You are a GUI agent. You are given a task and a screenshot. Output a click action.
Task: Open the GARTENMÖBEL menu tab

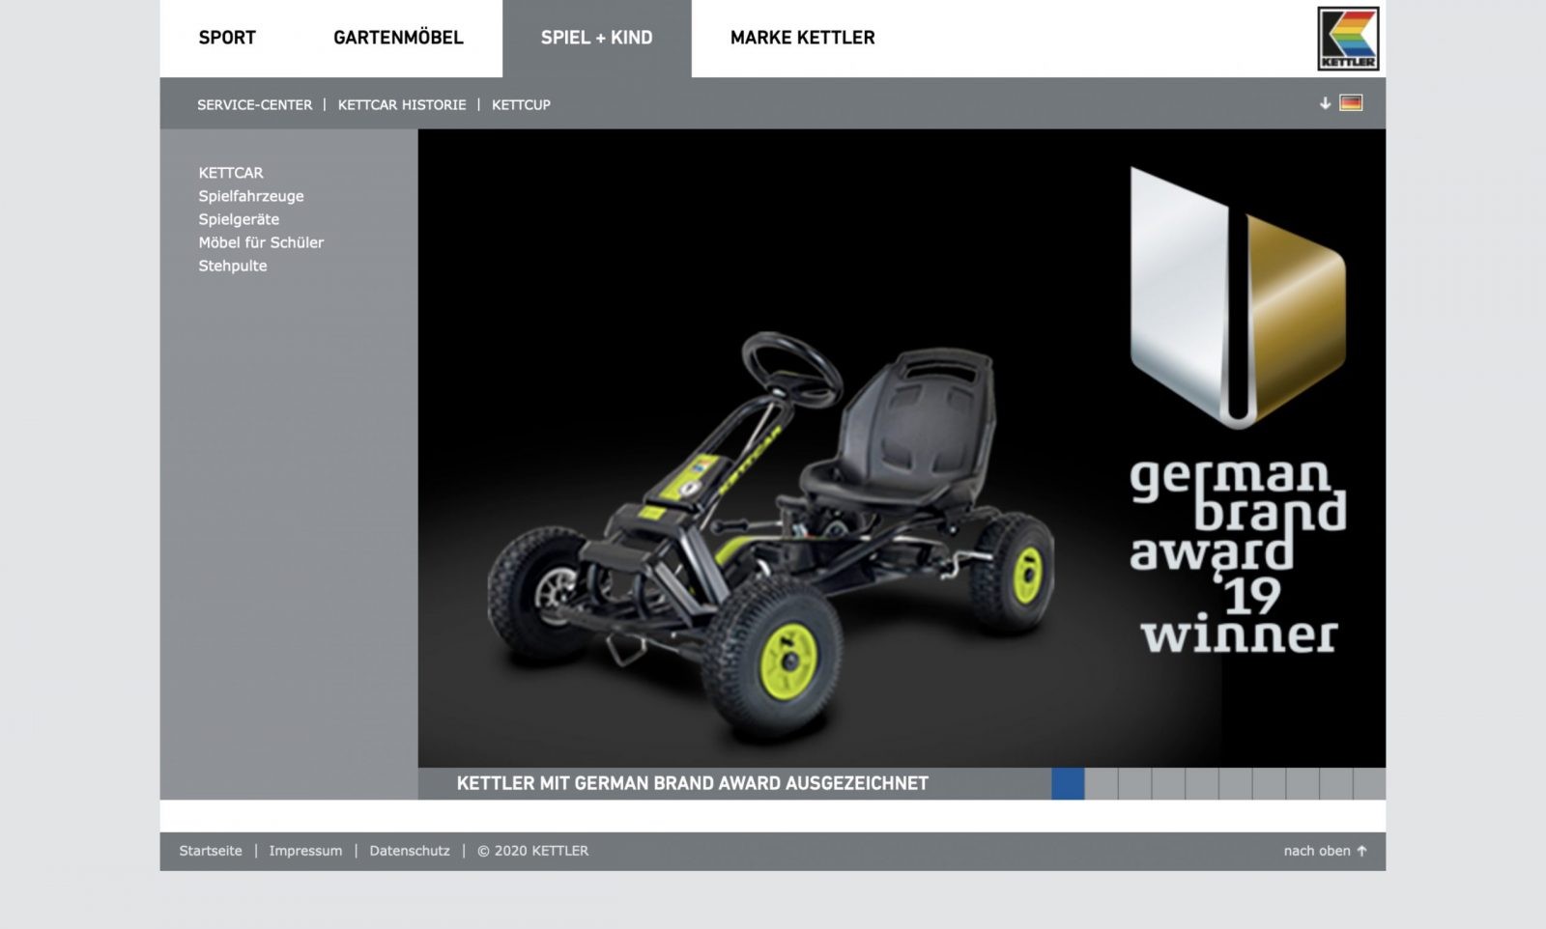click(x=398, y=38)
